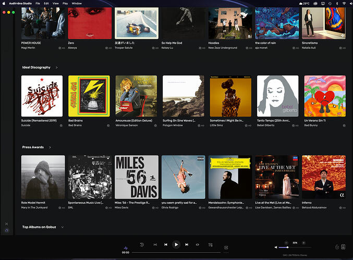The height and width of the screenshot is (260, 353).
Task: Click the purple audio waveform icon
Action: 126,248
